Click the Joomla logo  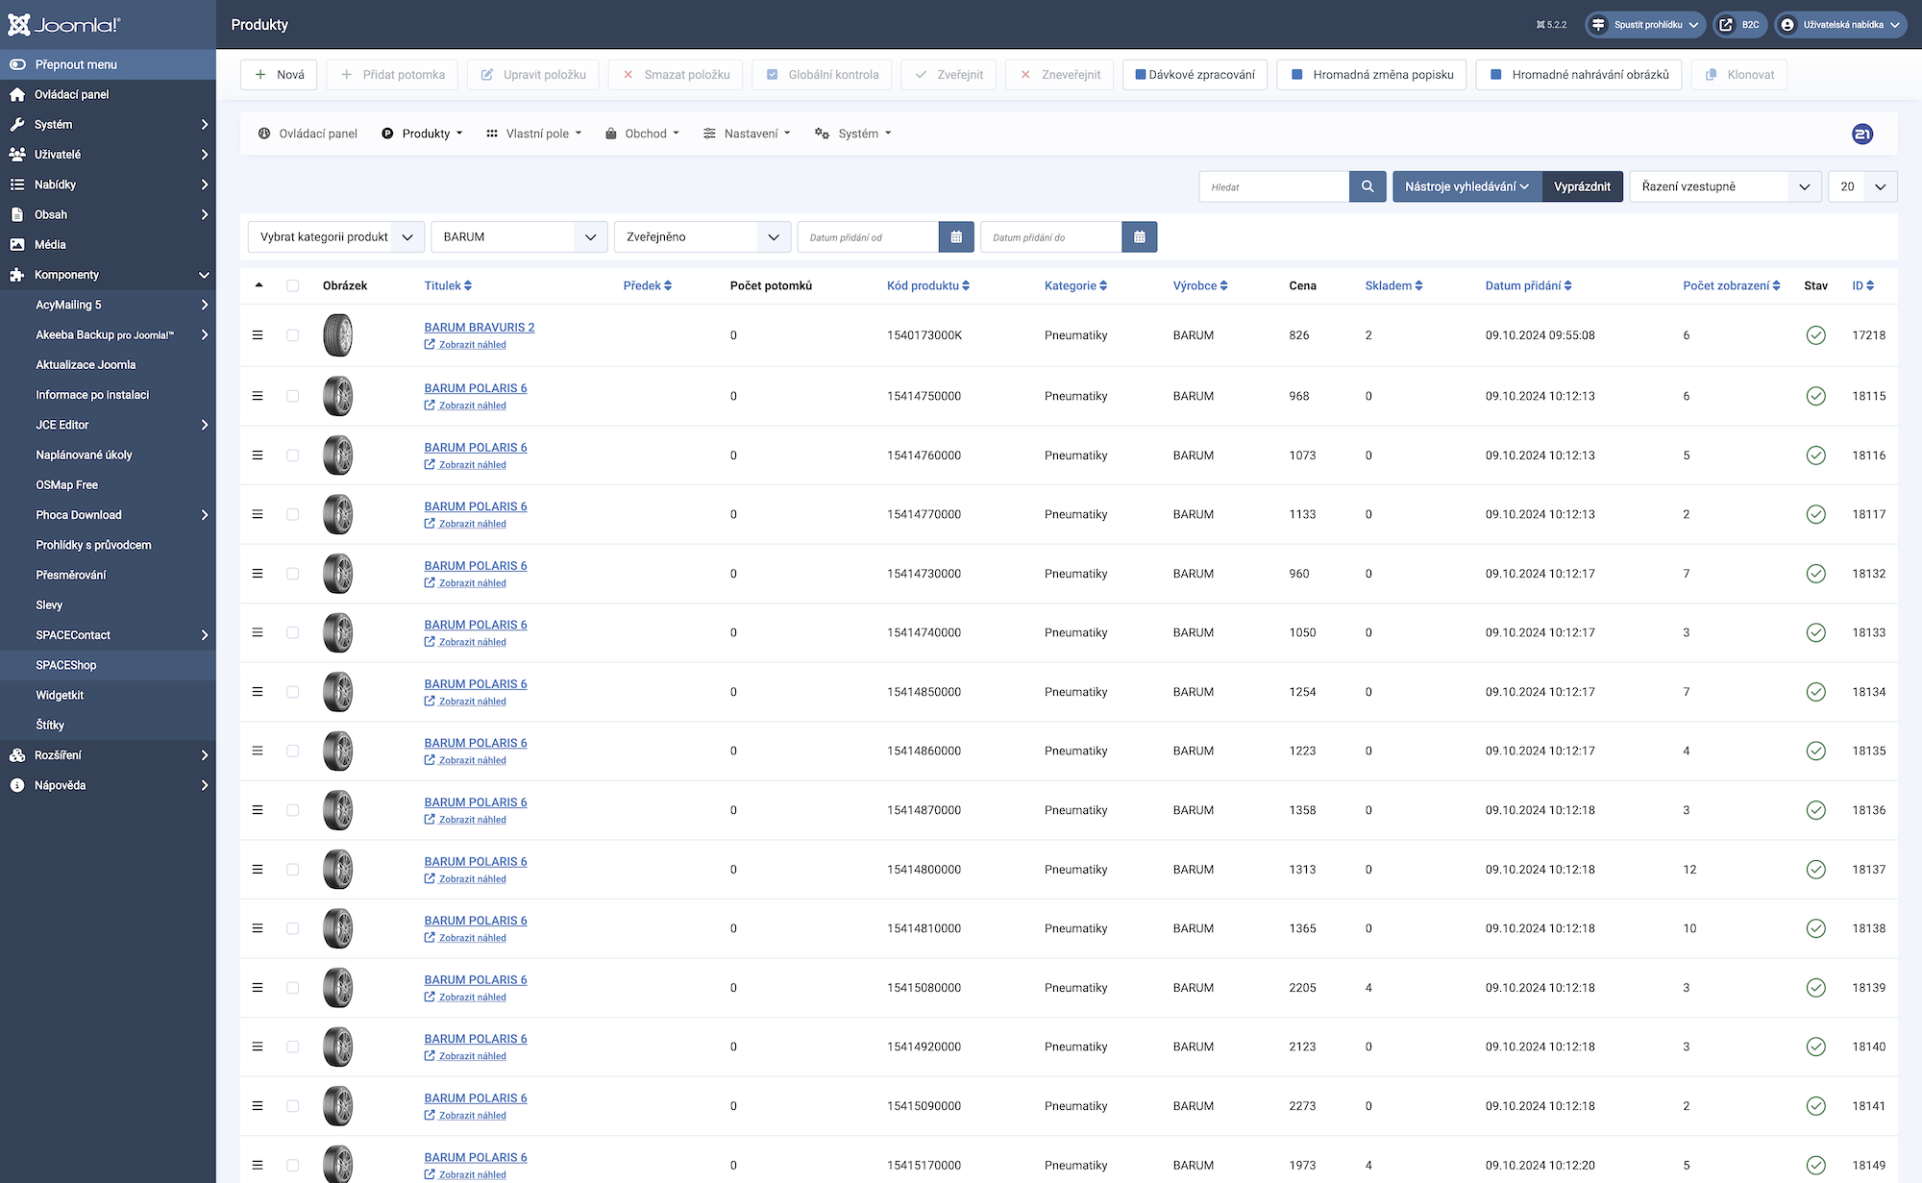tap(64, 25)
